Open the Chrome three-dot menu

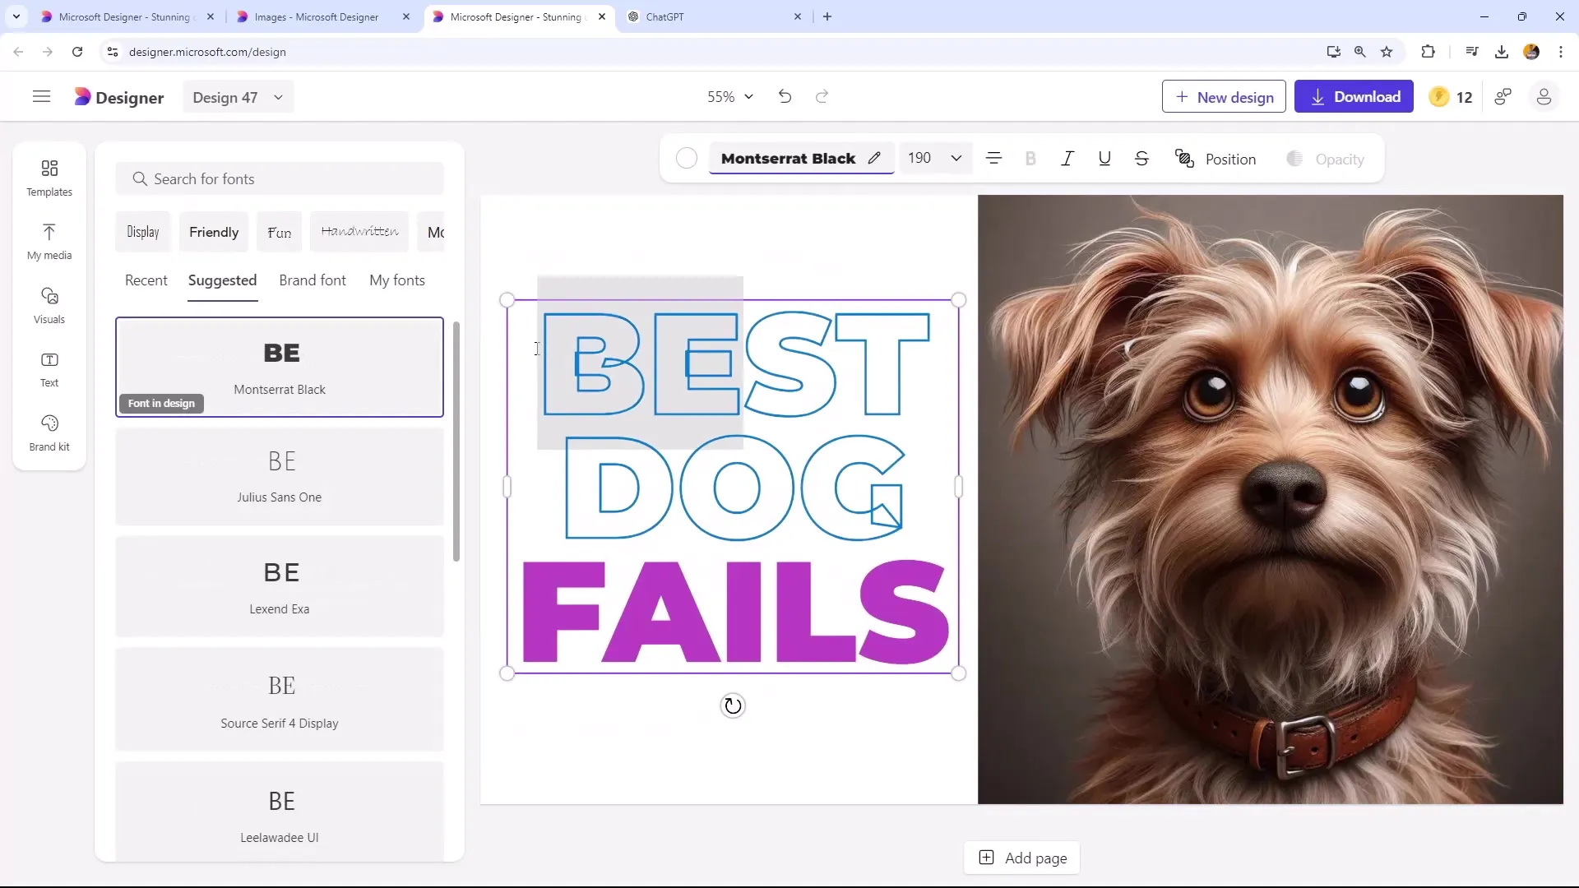1561,52
